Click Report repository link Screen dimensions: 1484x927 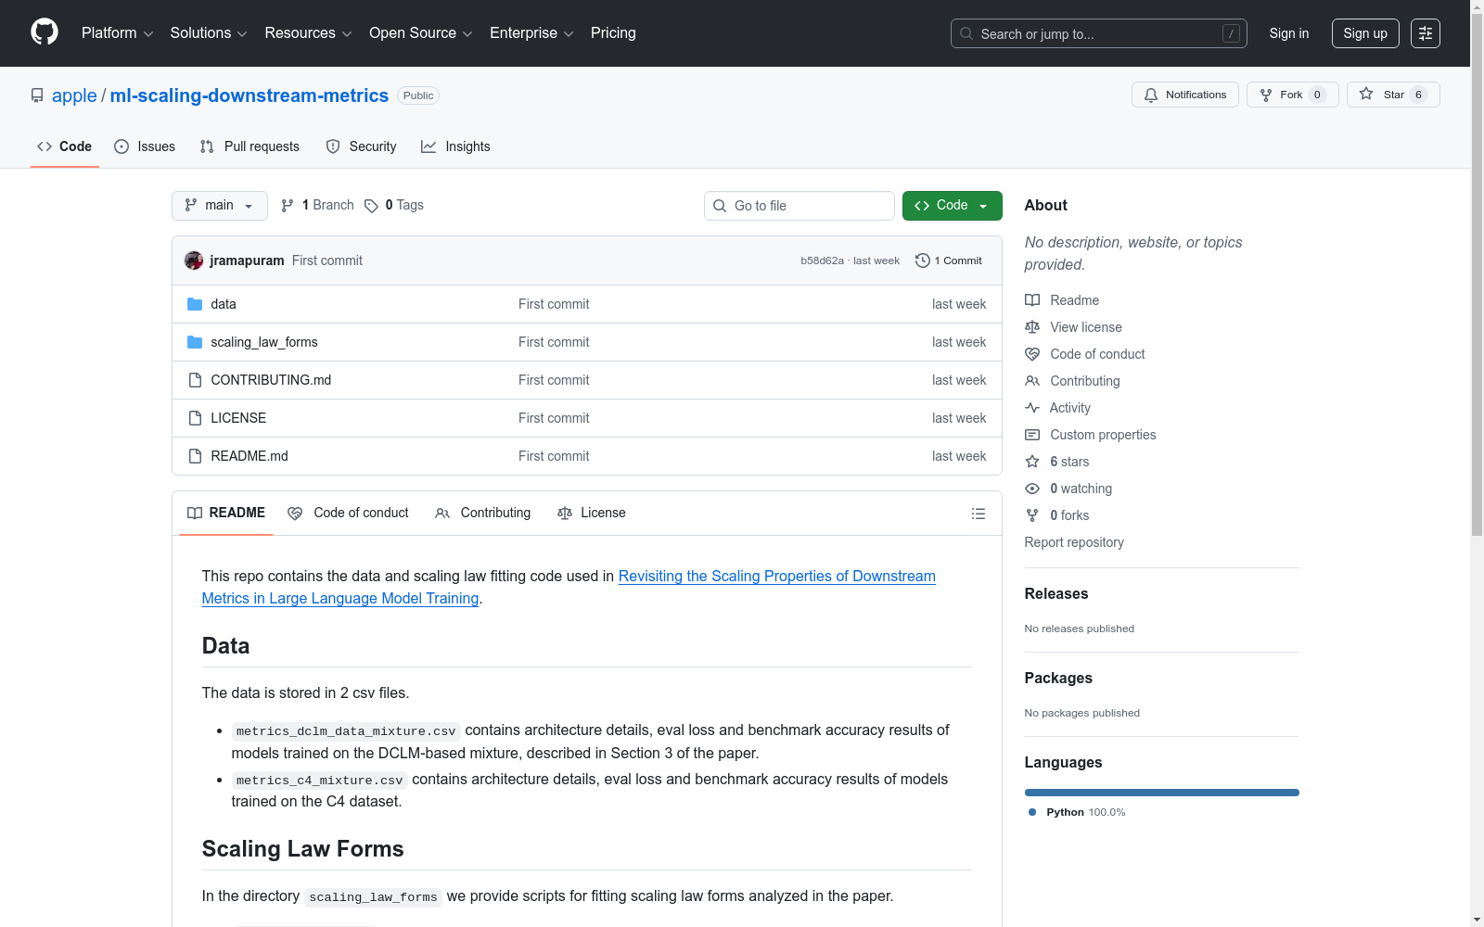coord(1074,542)
